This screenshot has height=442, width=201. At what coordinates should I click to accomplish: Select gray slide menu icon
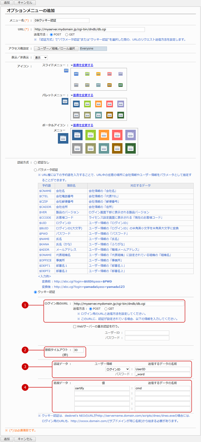(76, 85)
